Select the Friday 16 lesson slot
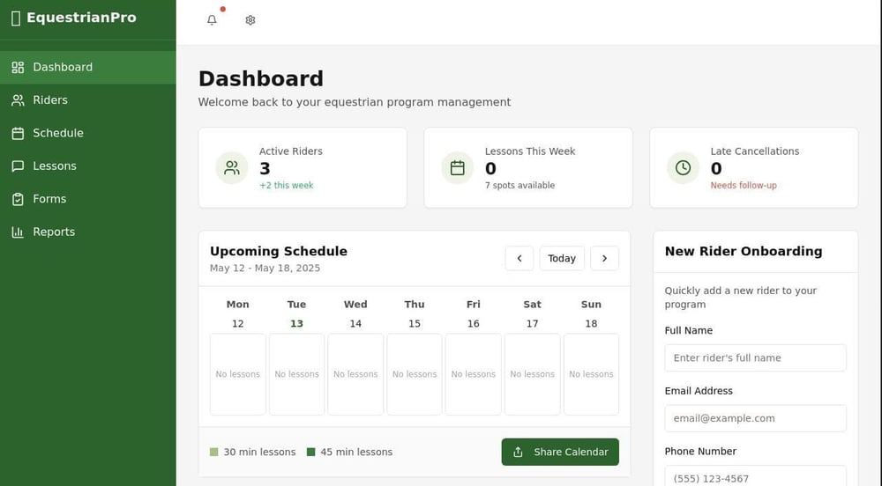This screenshot has width=882, height=486. 474,374
